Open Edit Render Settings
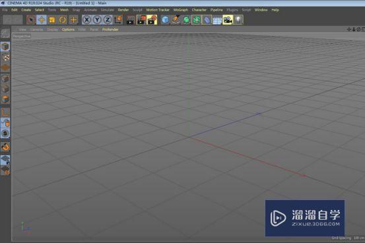 pyautogui.click(x=152, y=20)
